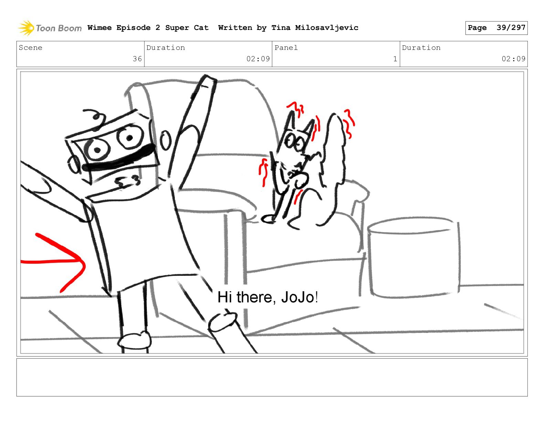
Task: Click the Toon Boom logo
Action: pyautogui.click(x=50, y=28)
